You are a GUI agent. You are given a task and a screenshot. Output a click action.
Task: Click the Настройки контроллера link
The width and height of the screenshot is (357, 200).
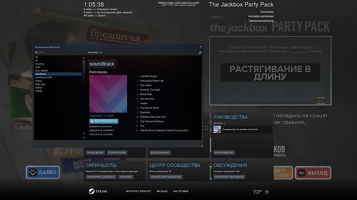(x=261, y=16)
